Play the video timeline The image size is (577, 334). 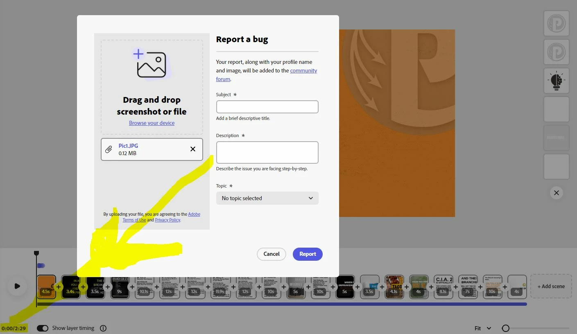pyautogui.click(x=17, y=286)
